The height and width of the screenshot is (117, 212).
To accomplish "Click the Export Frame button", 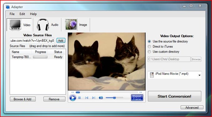I will click(x=137, y=98).
